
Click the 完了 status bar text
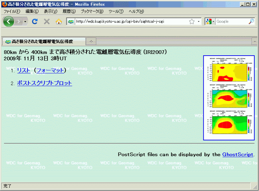coord(7,186)
